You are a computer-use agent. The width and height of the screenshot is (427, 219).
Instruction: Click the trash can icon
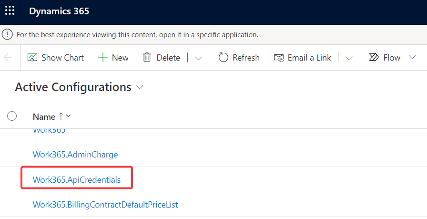click(x=147, y=58)
